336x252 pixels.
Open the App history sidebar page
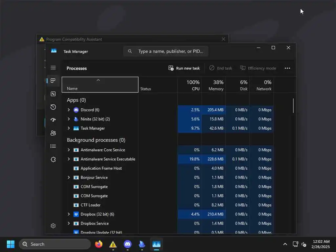[53, 107]
